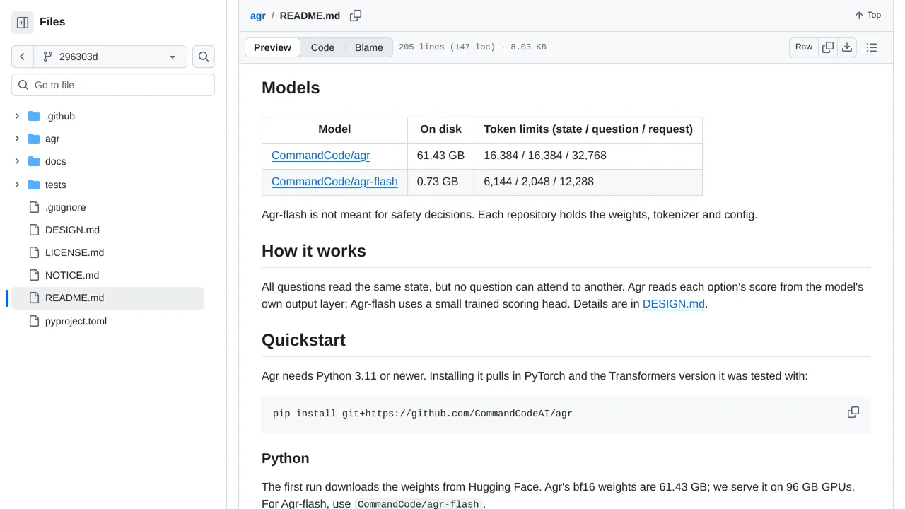Expand the docs folder chevron
Image resolution: width=905 pixels, height=509 pixels.
click(17, 161)
